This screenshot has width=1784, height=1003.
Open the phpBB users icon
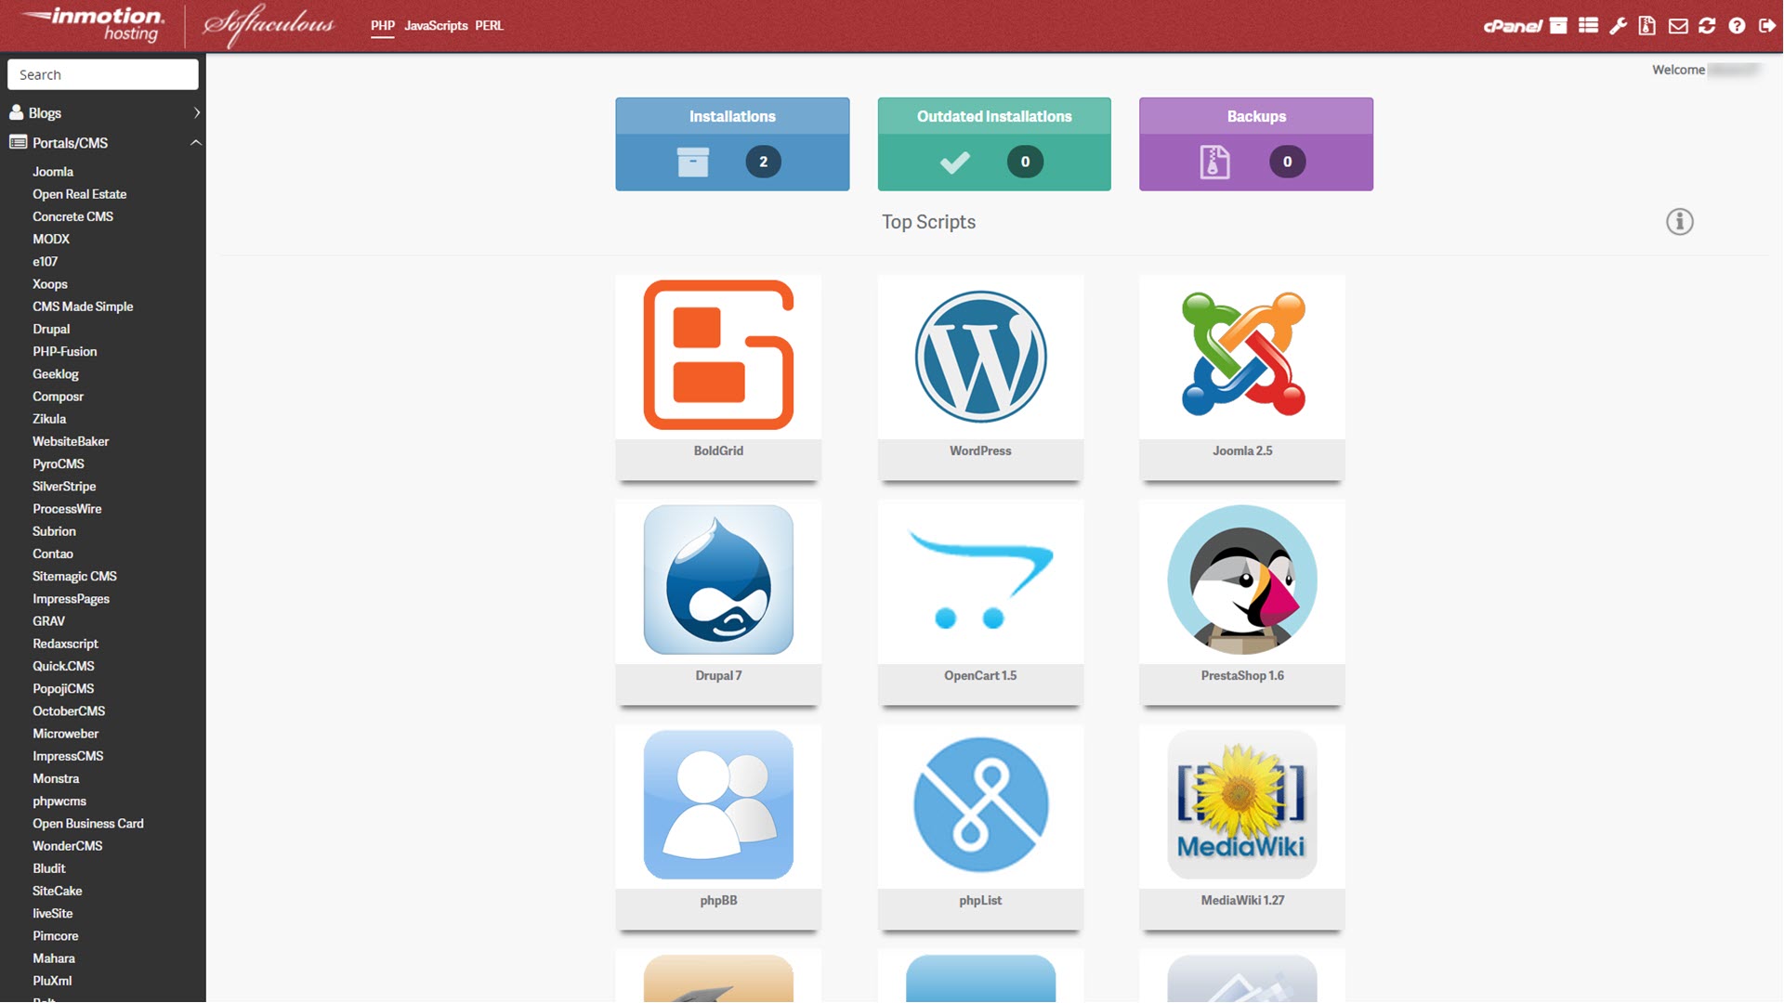[x=718, y=804]
